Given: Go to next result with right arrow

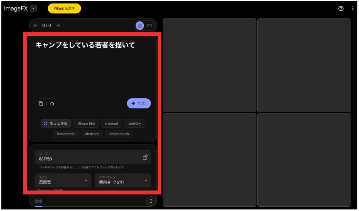Looking at the screenshot, I should coord(58,26).
